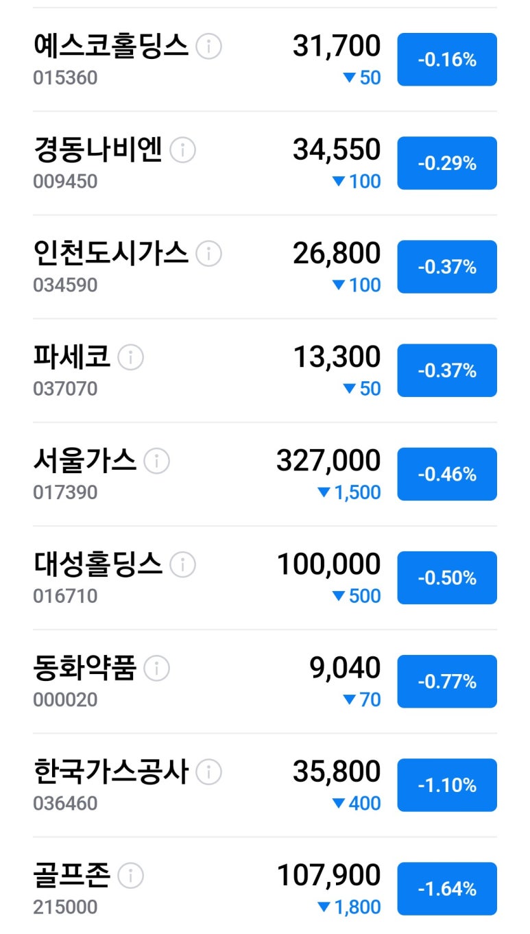
Task: Select the 골프존 stock name
Action: [x=72, y=876]
